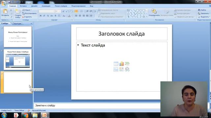The image size is (211, 118).
Task: Open the Упорядочить arrange dropdown
Action: 154,13
